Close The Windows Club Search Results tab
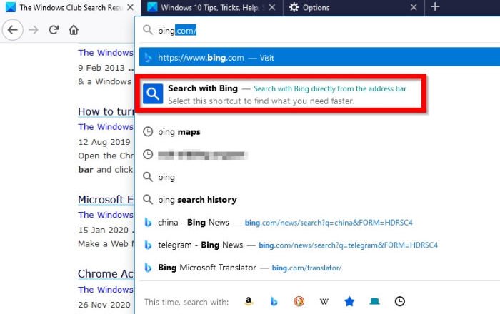The height and width of the screenshot is (314, 500). click(x=130, y=7)
